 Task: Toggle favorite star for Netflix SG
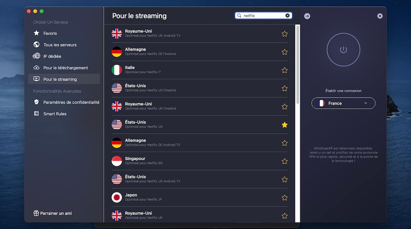(x=284, y=161)
